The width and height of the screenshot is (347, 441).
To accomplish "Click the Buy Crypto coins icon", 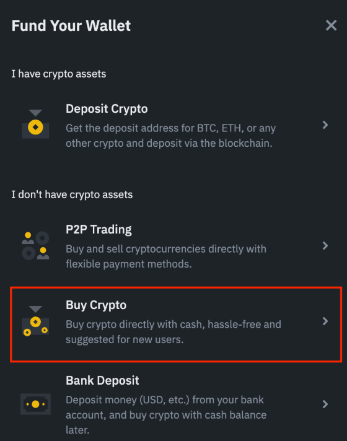I will 35,321.
